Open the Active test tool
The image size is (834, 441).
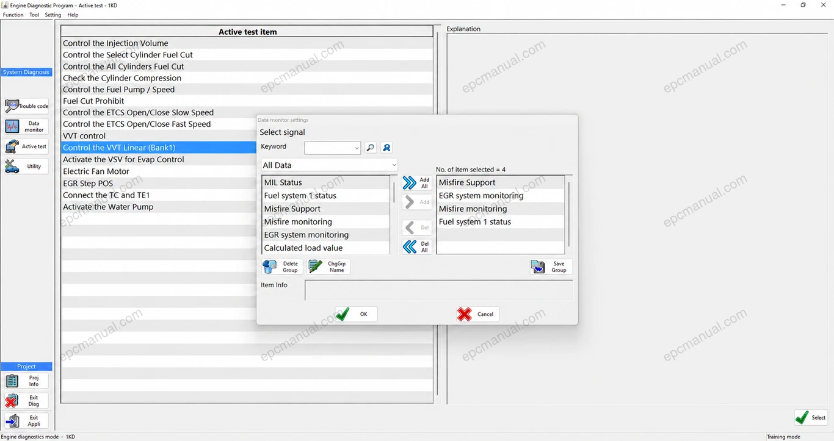tap(27, 146)
